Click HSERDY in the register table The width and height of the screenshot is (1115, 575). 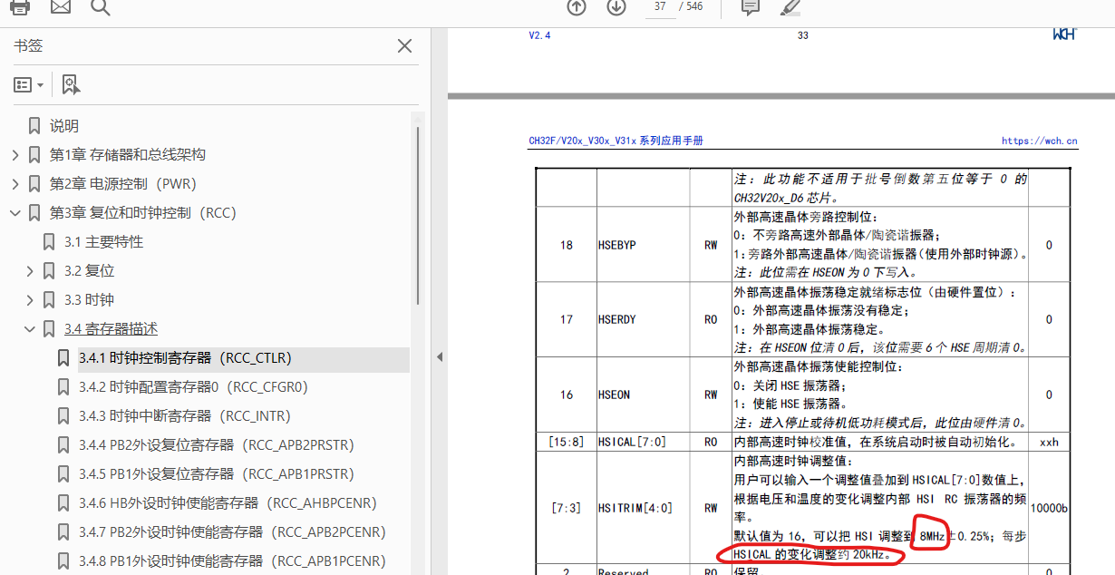pyautogui.click(x=617, y=319)
